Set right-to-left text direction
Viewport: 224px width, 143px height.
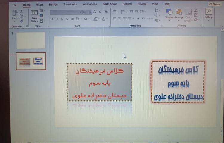143,19
